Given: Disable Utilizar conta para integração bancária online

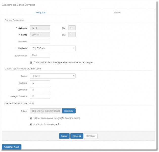Looking at the screenshot, I should point(31,118).
